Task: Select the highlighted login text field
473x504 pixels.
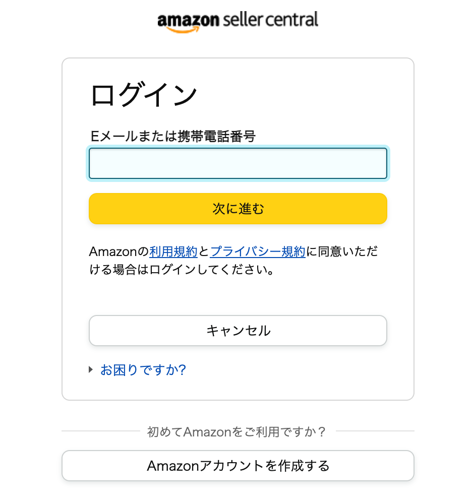Action: 238,163
